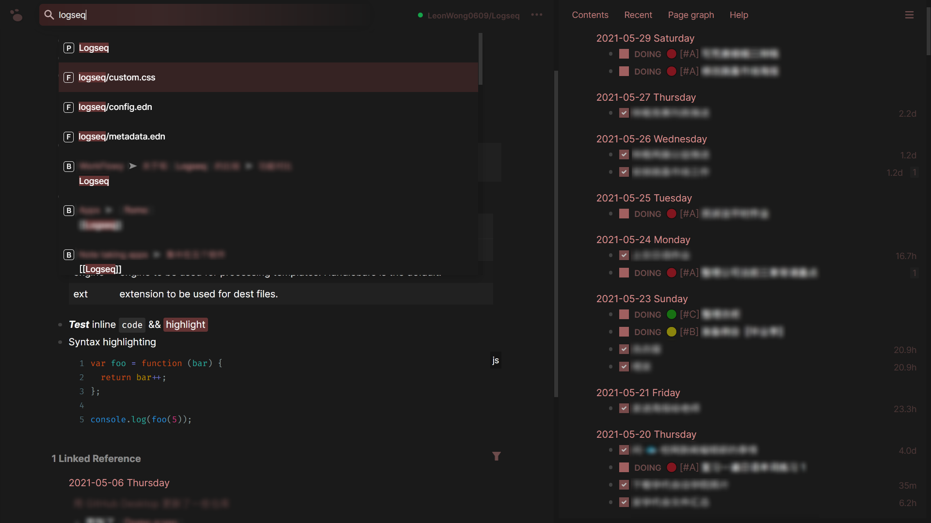931x523 pixels.
Task: Check the DOING [#B] task under 2021-05-23 Sunday
Action: pyautogui.click(x=624, y=332)
